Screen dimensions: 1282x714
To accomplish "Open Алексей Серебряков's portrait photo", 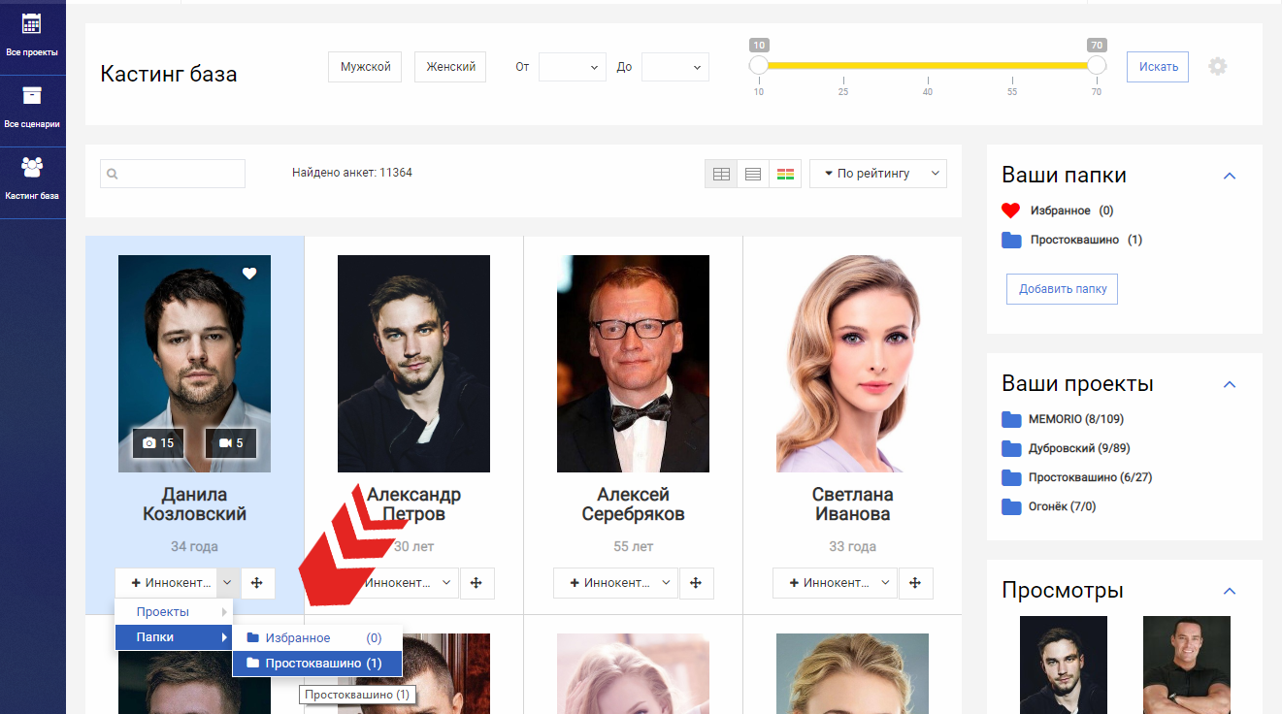I will (x=633, y=364).
